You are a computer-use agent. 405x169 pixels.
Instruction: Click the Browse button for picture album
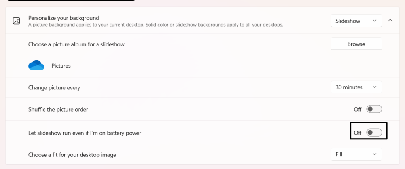pyautogui.click(x=356, y=44)
